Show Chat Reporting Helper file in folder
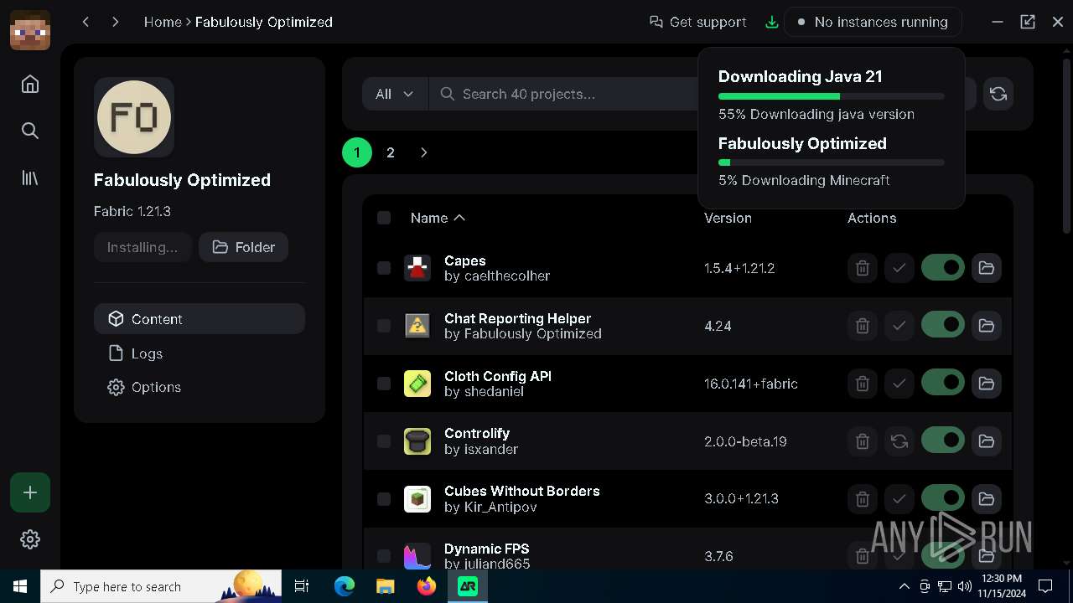The image size is (1073, 603). (987, 326)
